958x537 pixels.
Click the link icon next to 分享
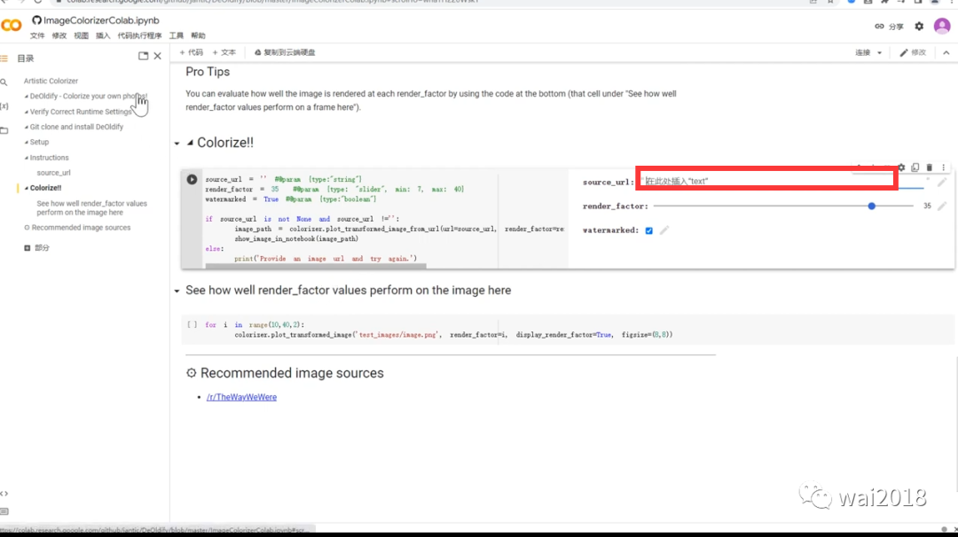[879, 27]
